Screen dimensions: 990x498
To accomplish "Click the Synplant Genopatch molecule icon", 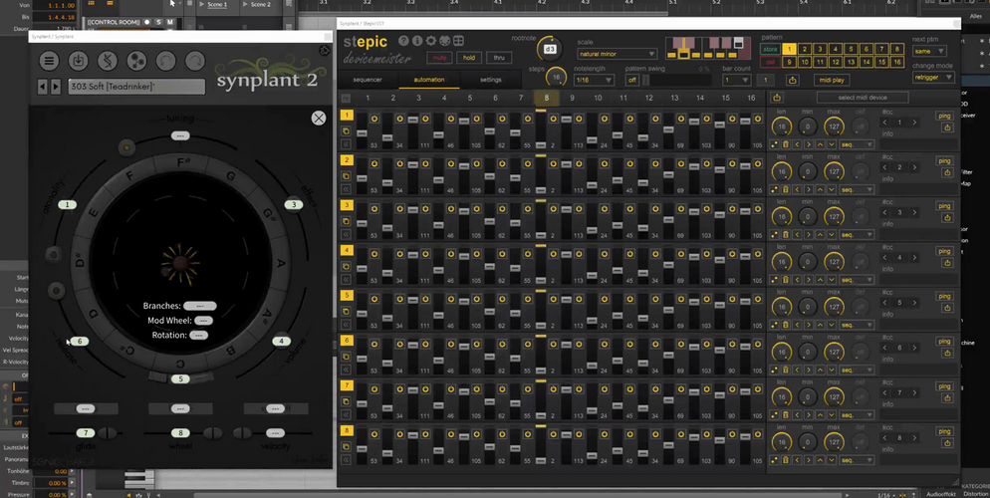I will tap(136, 61).
